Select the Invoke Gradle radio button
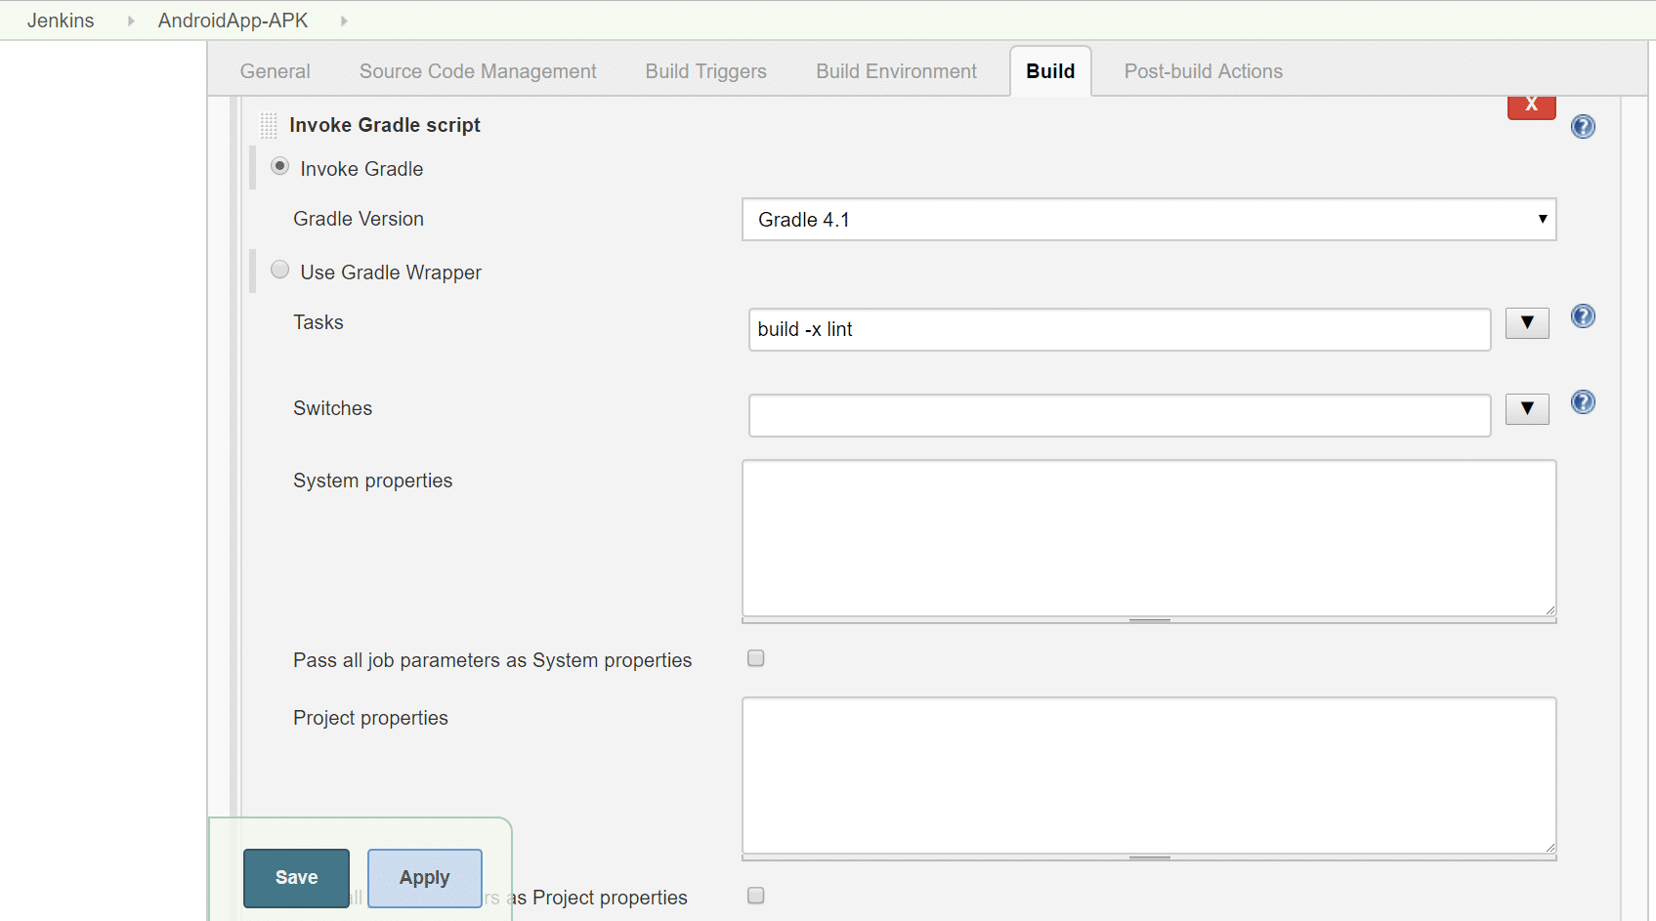Image resolution: width=1656 pixels, height=921 pixels. (x=280, y=167)
